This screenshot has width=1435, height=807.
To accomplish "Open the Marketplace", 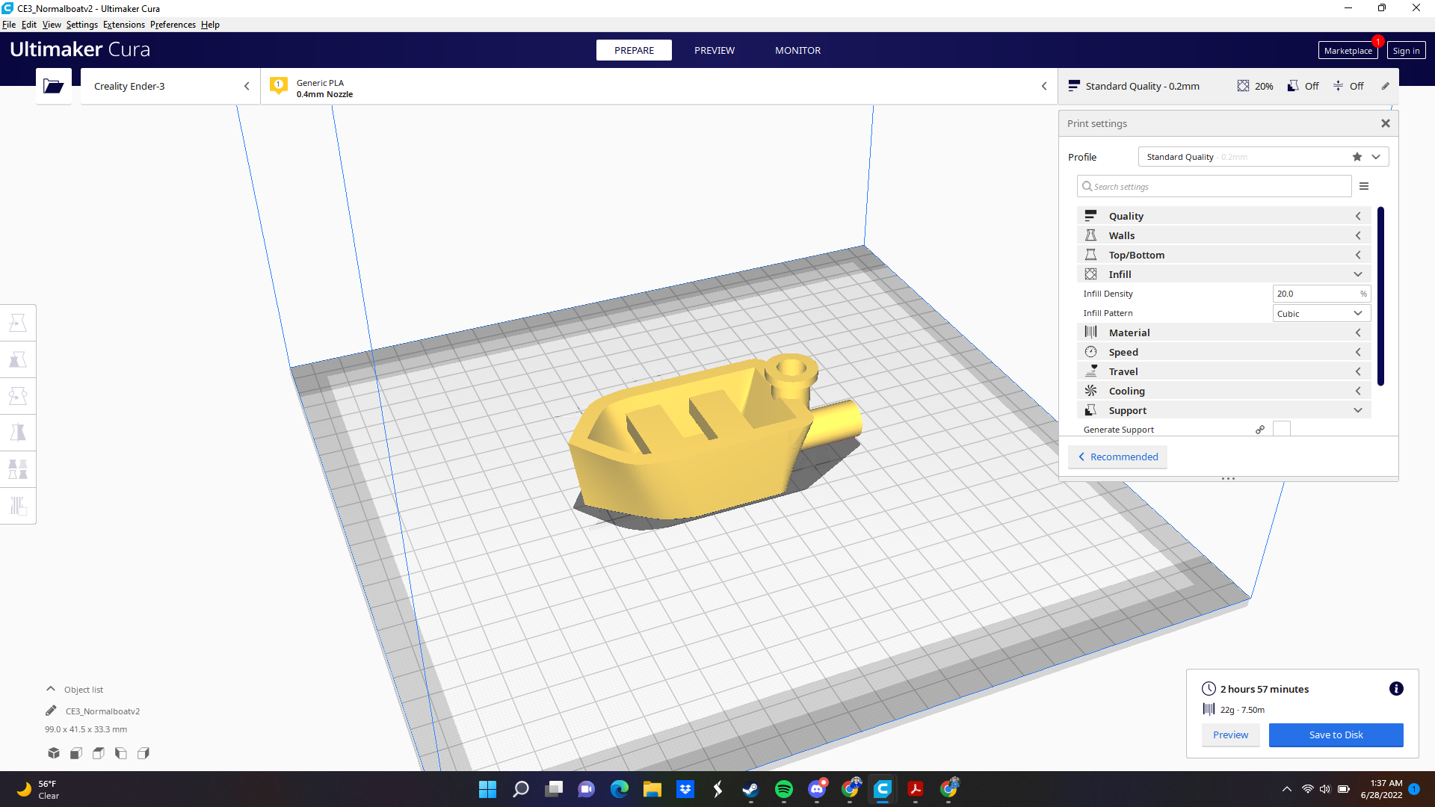I will click(x=1348, y=50).
